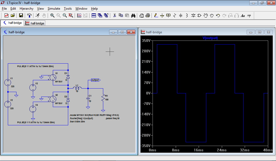This screenshot has width=276, height=161.
Task: Click the V(output) trace label in plot
Action: coord(210,38)
